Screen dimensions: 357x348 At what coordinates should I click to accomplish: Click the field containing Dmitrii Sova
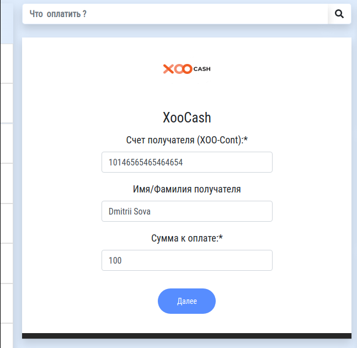(x=187, y=211)
